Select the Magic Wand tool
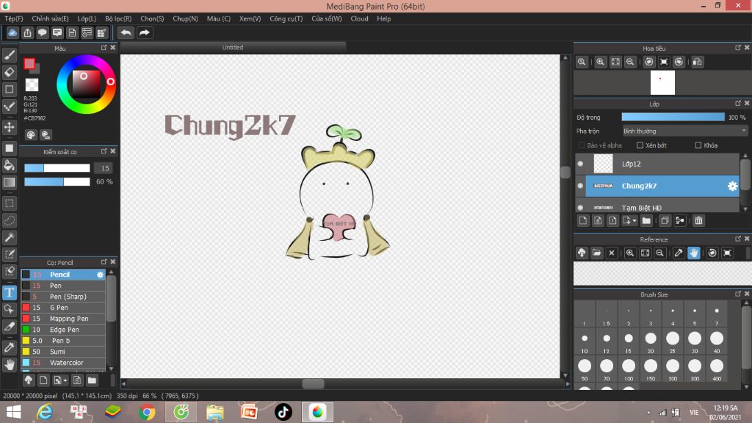752x423 pixels. point(9,237)
